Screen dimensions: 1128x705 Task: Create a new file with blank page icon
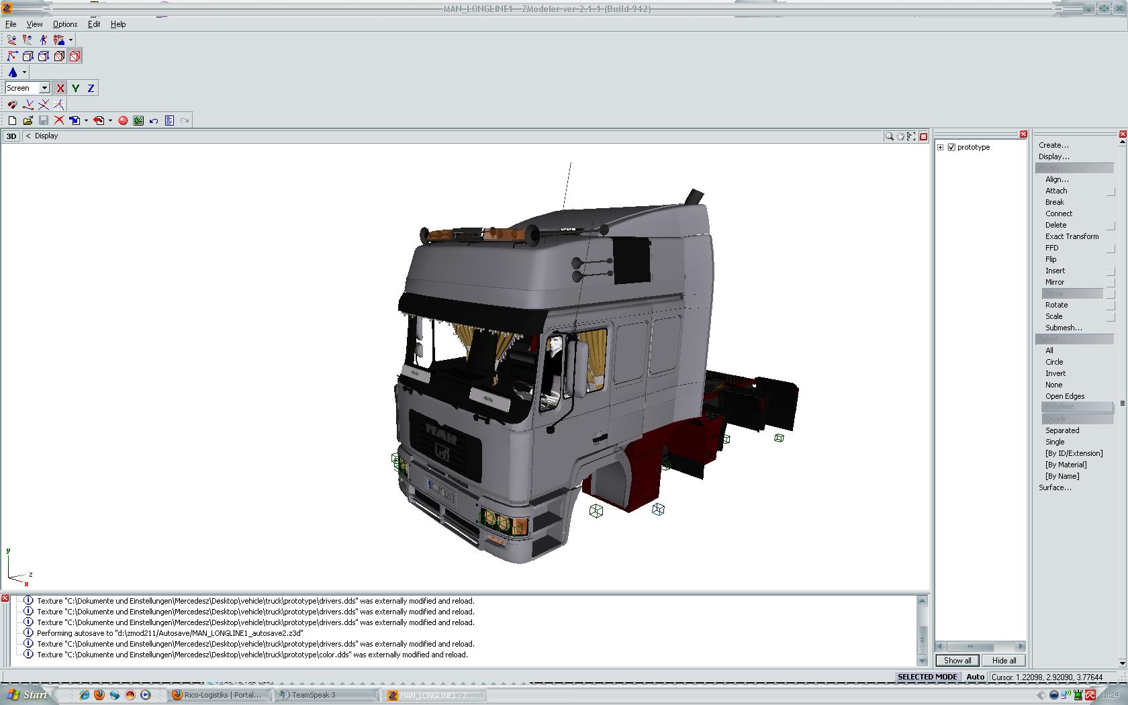(x=12, y=121)
